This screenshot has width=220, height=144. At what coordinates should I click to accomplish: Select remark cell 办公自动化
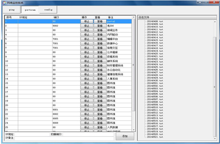click(119, 70)
